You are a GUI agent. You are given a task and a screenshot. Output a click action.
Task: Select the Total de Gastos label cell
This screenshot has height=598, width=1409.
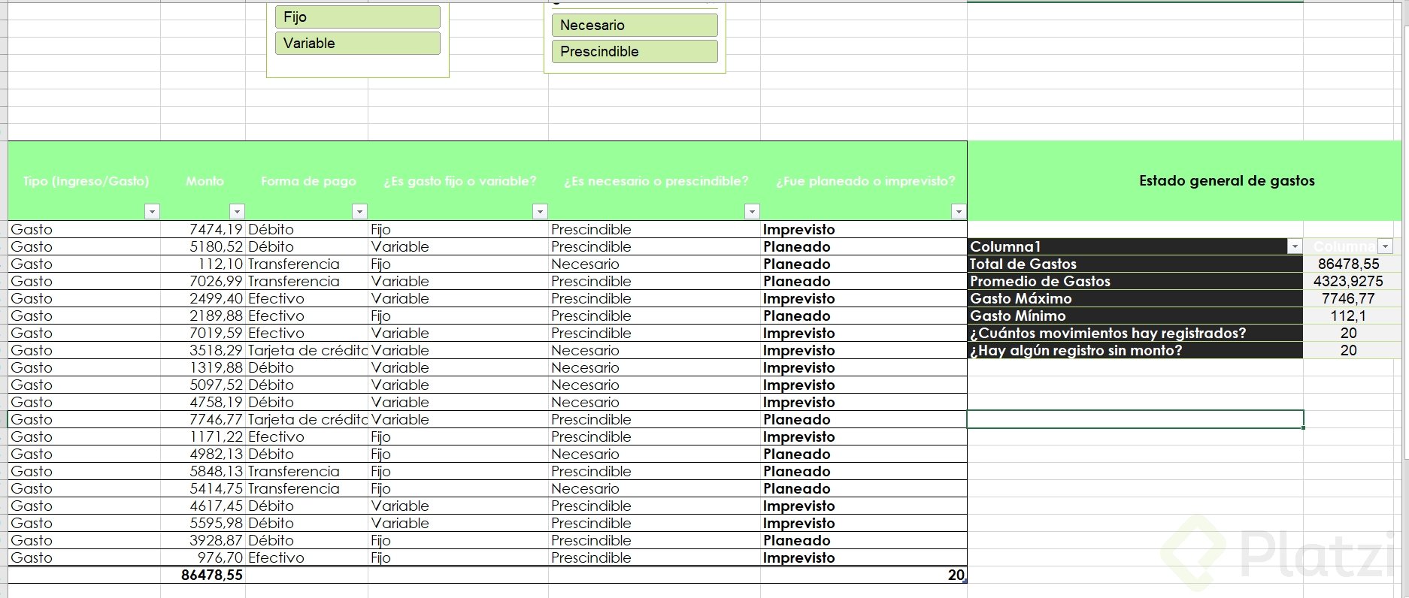tap(1135, 264)
